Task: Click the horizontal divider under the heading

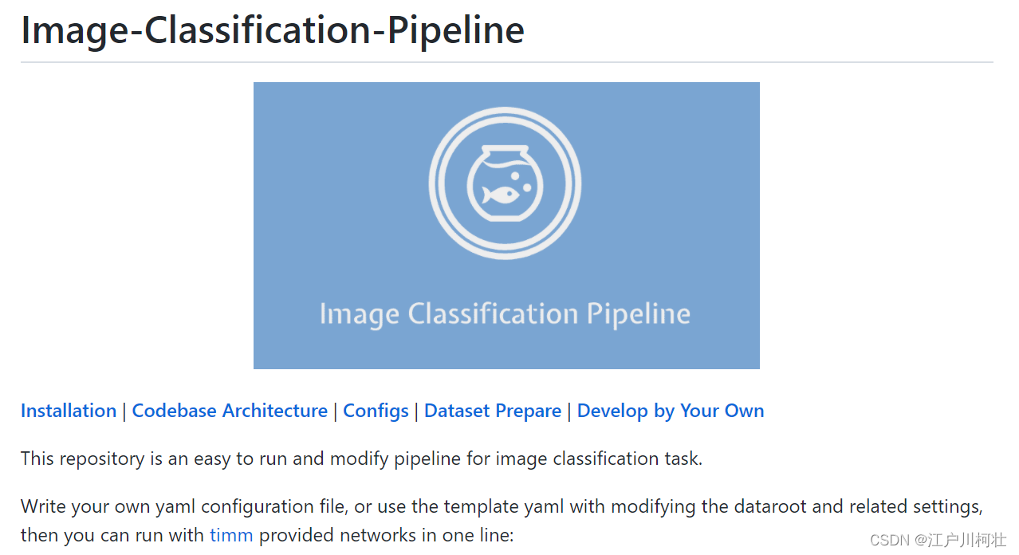Action: (x=507, y=61)
